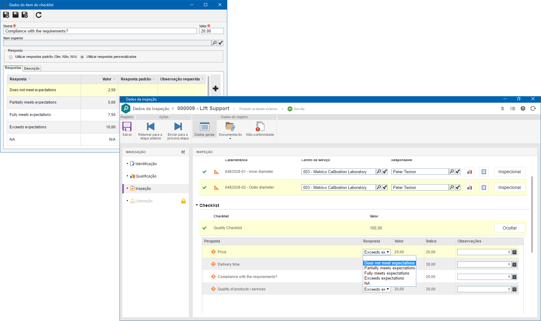Screen dimensions: 541x321
Task: Open chart icon for Inner diameter row
Action: (x=470, y=172)
